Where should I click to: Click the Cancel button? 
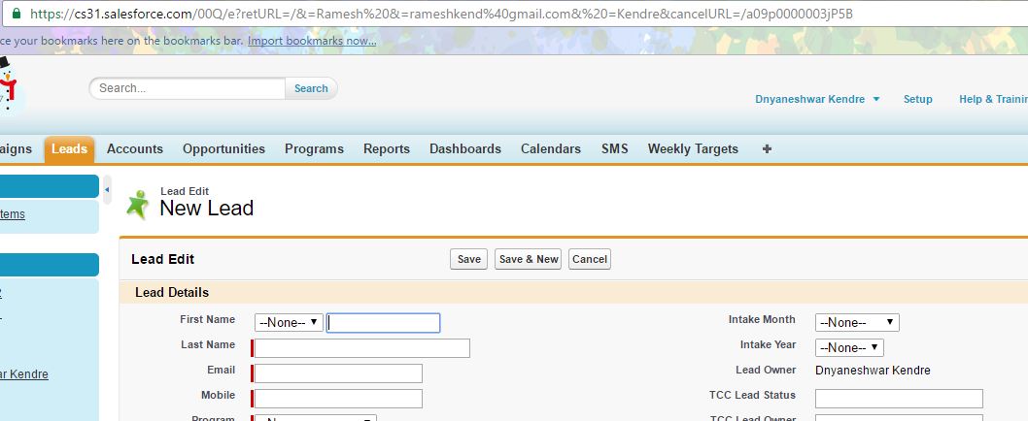590,259
